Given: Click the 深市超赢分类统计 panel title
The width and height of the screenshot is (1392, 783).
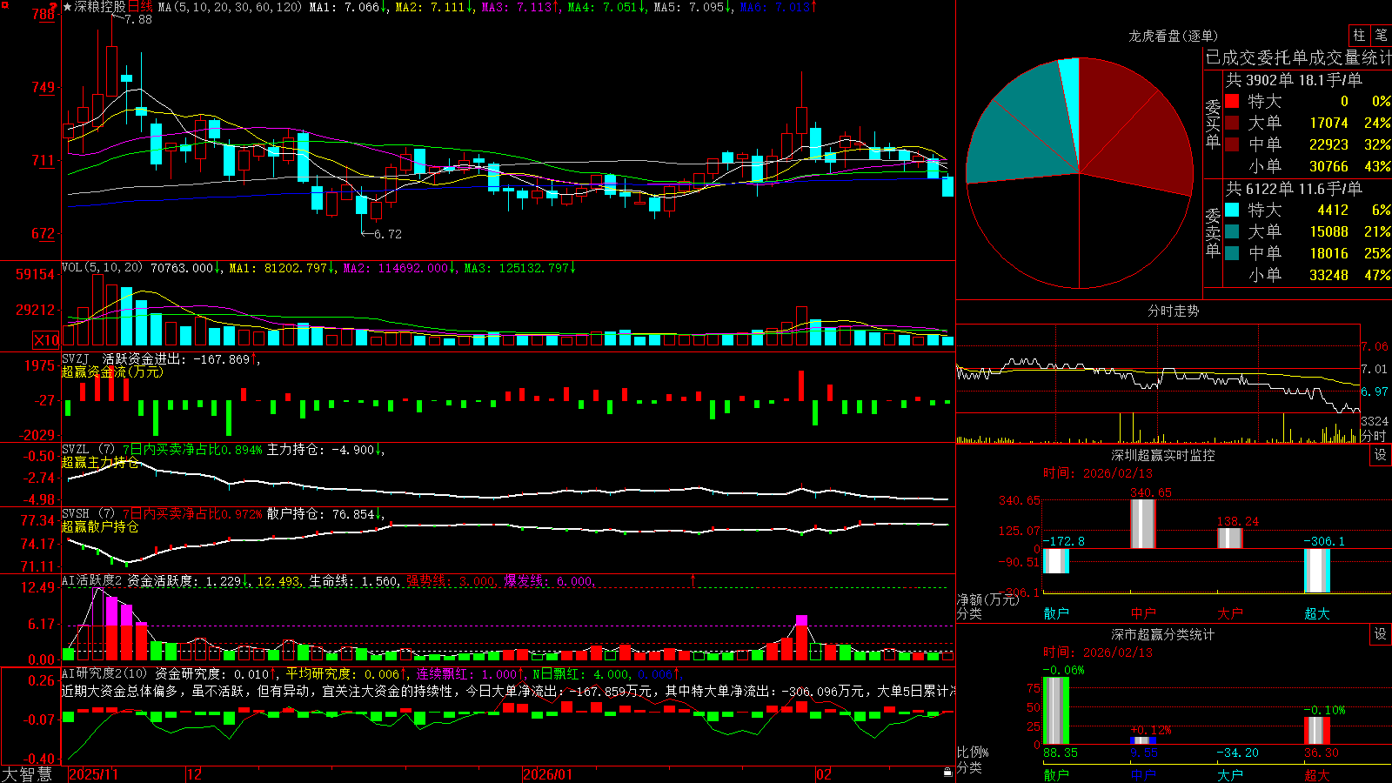Looking at the screenshot, I should (1163, 635).
